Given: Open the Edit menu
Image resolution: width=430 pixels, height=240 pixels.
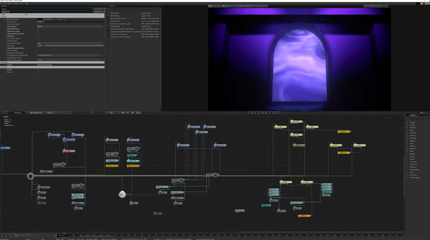Looking at the screenshot, I should 4,3.
